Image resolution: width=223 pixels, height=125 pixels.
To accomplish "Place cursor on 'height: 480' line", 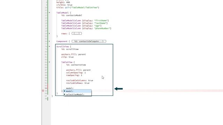I will point(63,2).
